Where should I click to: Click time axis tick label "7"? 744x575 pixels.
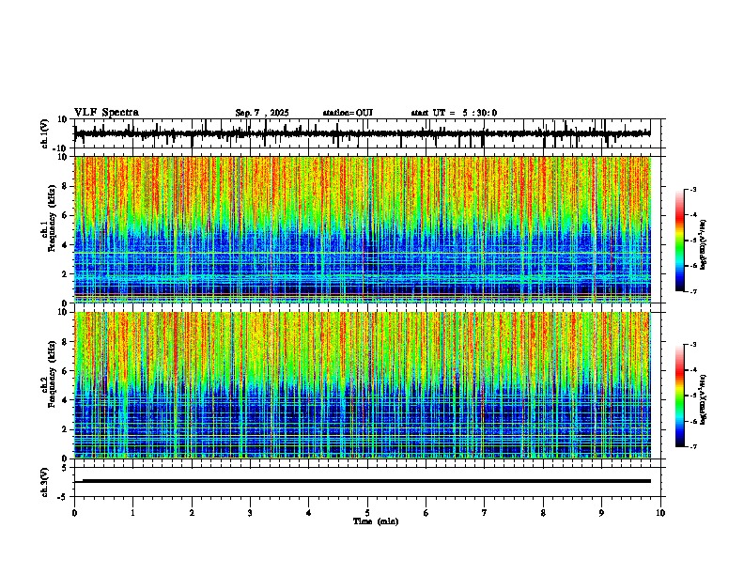coord(485,513)
